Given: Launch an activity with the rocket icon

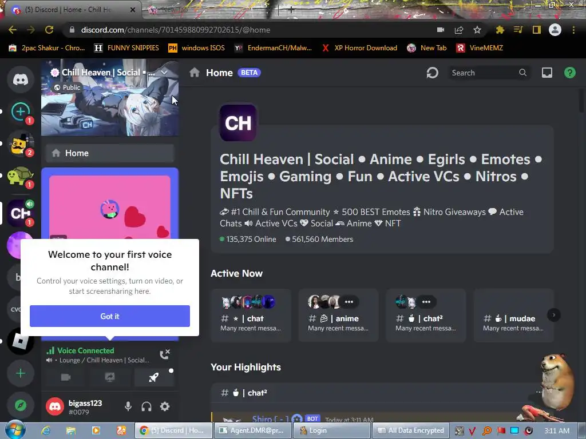Looking at the screenshot, I should 153,377.
